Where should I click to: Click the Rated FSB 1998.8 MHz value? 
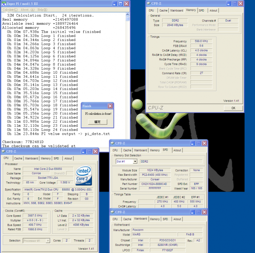(x=35, y=229)
